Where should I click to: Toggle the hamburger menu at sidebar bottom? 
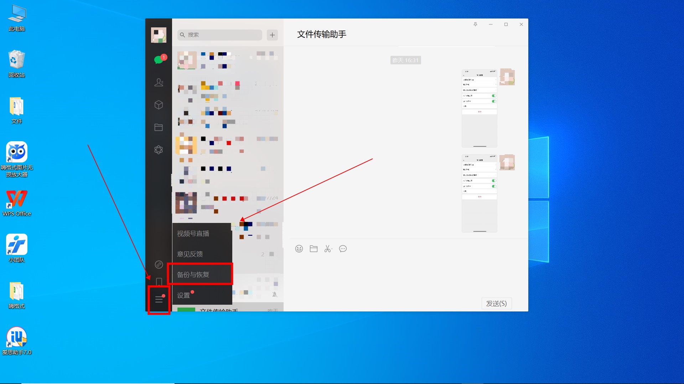coord(159,300)
